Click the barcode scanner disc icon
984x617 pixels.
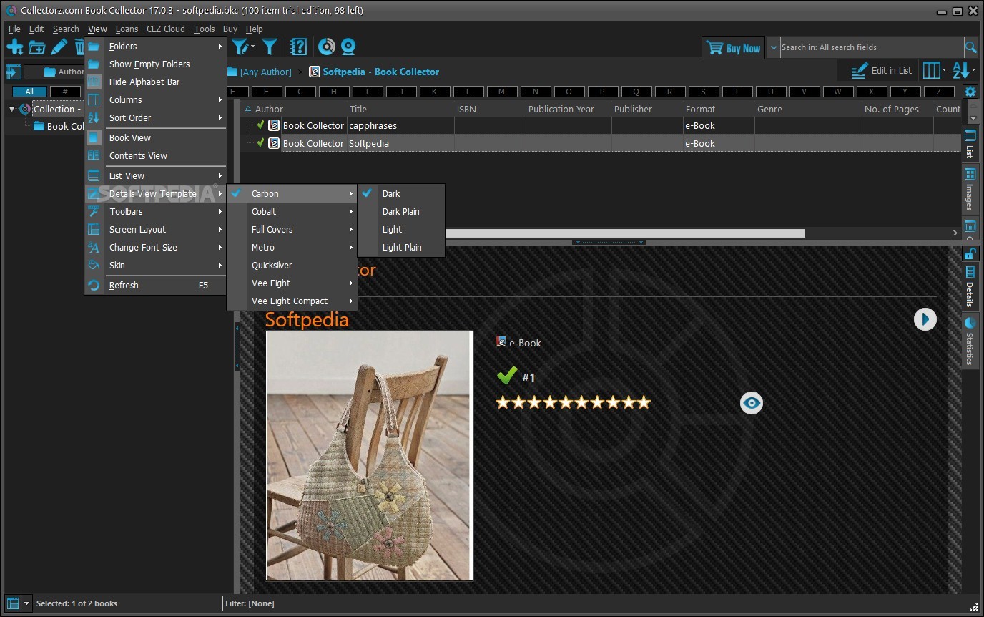(x=327, y=47)
